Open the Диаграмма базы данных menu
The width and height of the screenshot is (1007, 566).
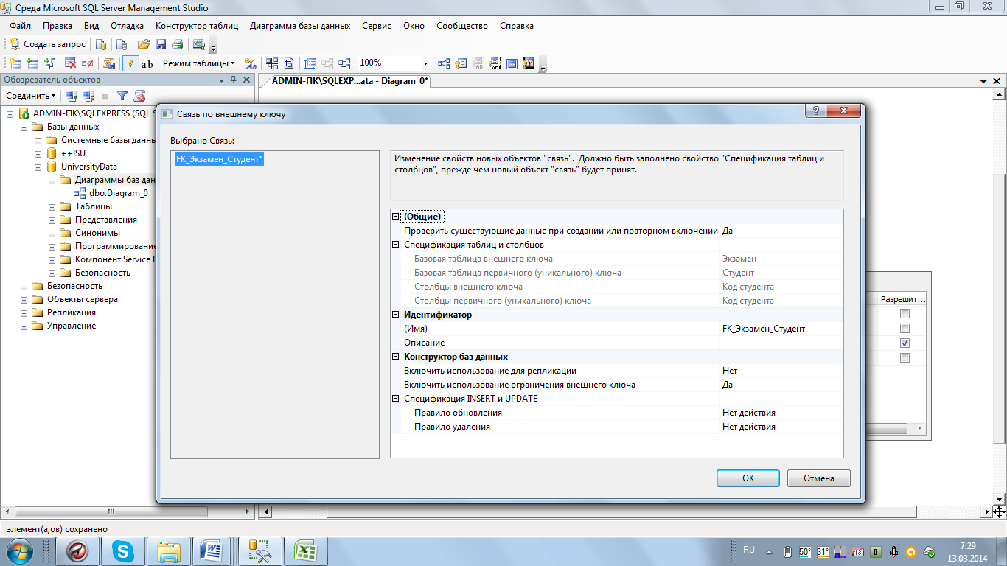[300, 26]
